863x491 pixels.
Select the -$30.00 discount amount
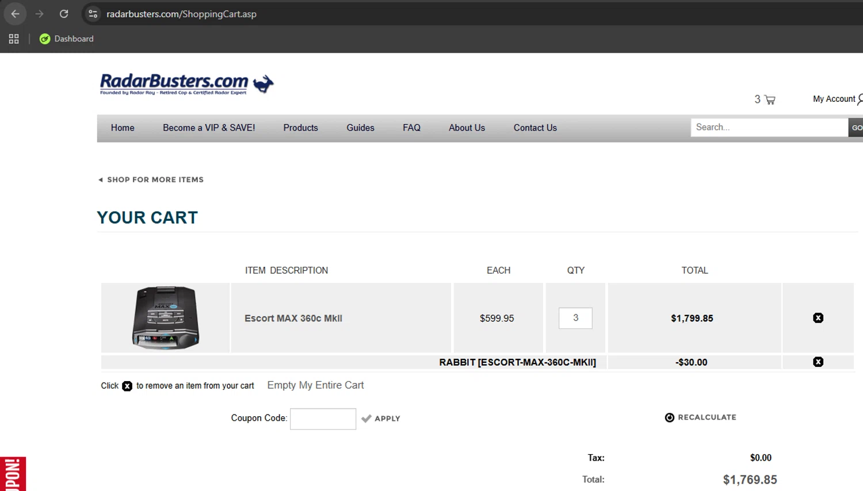692,362
